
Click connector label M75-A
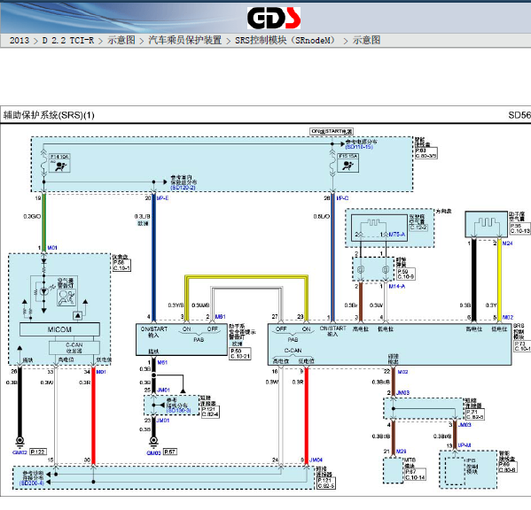coord(396,235)
